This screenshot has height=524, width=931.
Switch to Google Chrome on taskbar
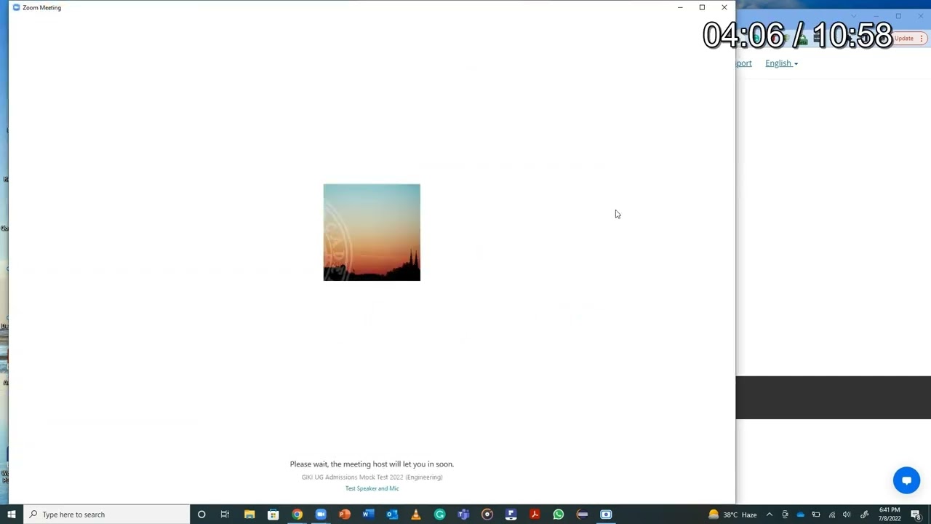(x=297, y=515)
